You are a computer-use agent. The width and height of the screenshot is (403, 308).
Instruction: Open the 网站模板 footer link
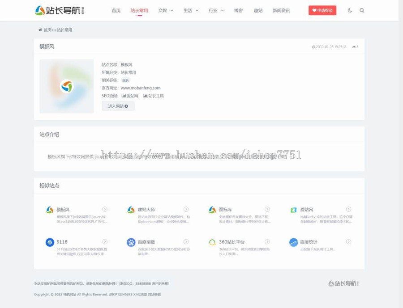154,295
